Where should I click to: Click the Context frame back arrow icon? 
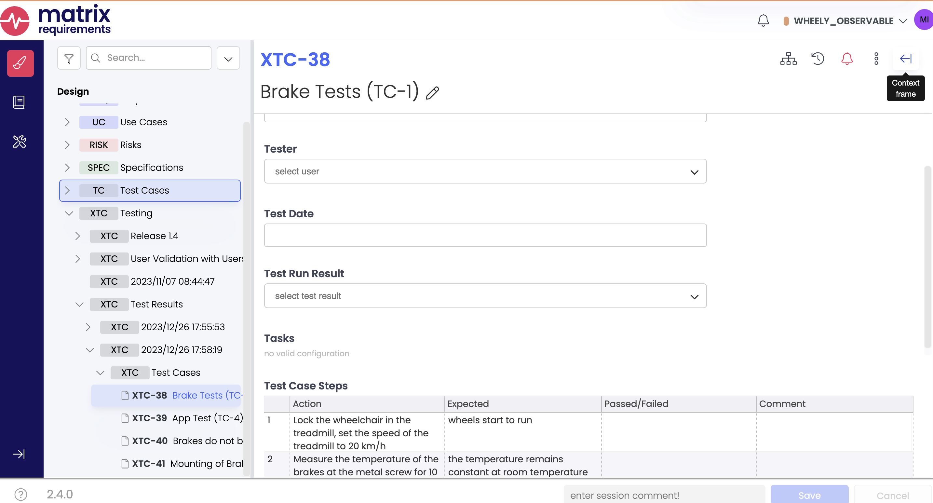point(905,58)
